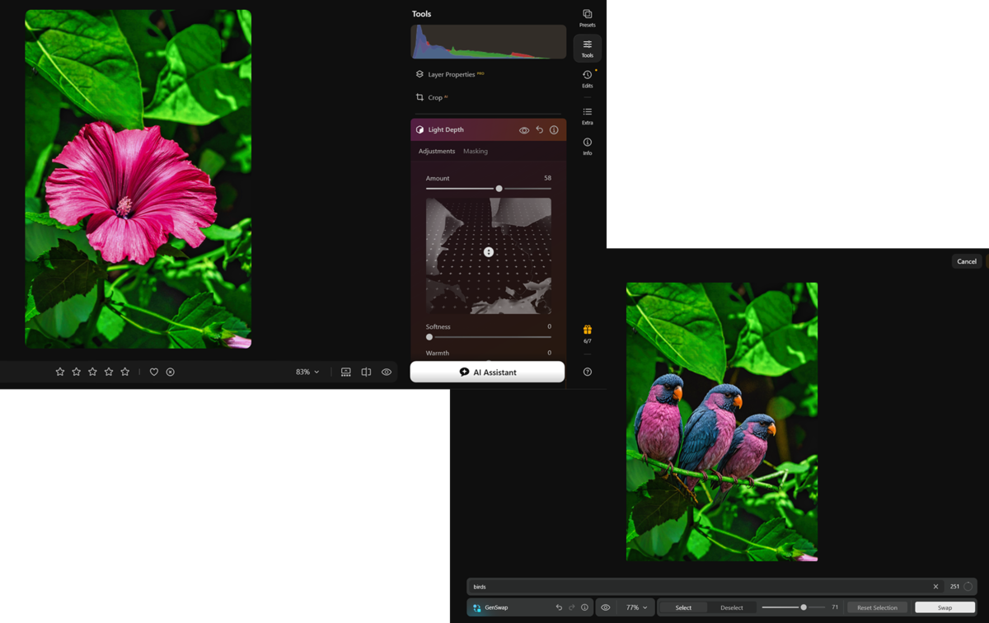Click the brush size value 71

click(x=835, y=607)
